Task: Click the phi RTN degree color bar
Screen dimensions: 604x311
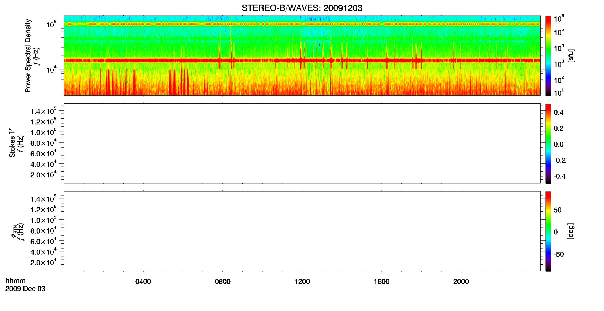Action: (x=548, y=231)
